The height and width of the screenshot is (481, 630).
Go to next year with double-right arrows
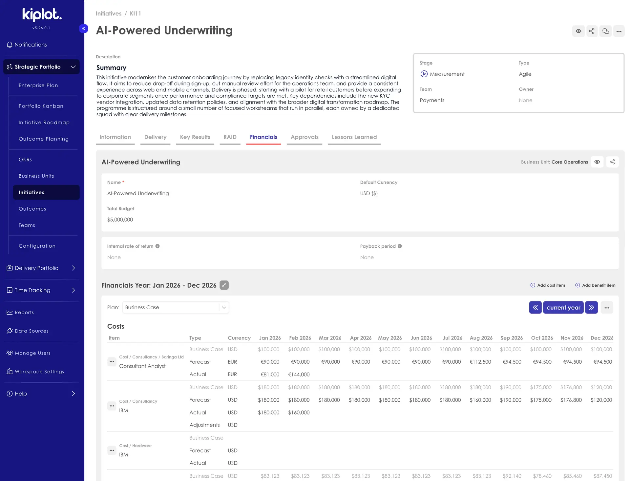591,307
